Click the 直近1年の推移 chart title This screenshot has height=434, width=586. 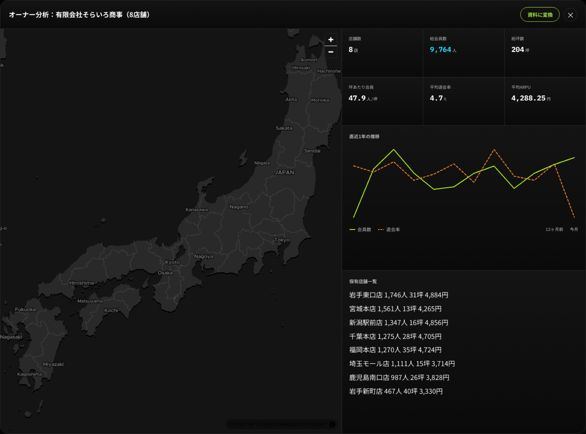364,136
